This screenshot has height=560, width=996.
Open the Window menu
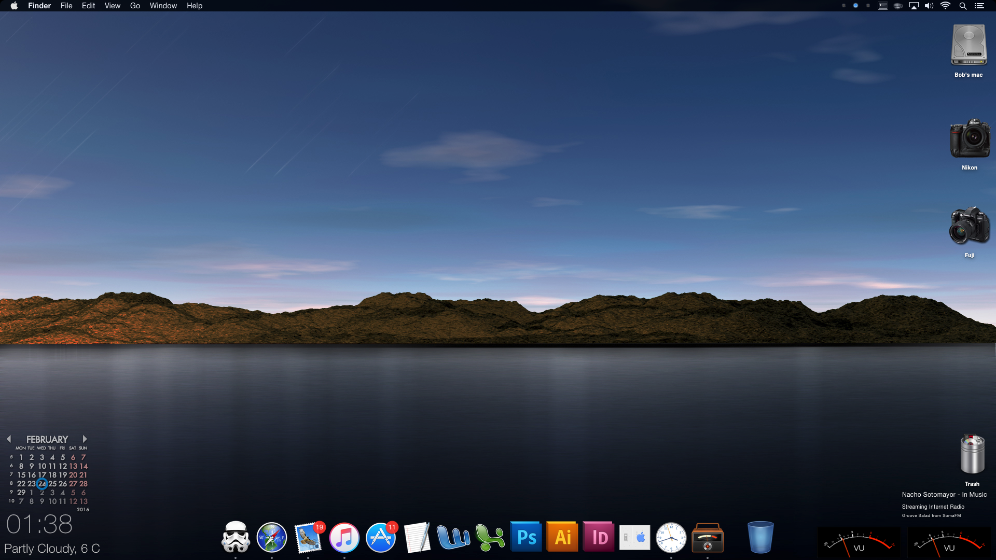pyautogui.click(x=163, y=6)
